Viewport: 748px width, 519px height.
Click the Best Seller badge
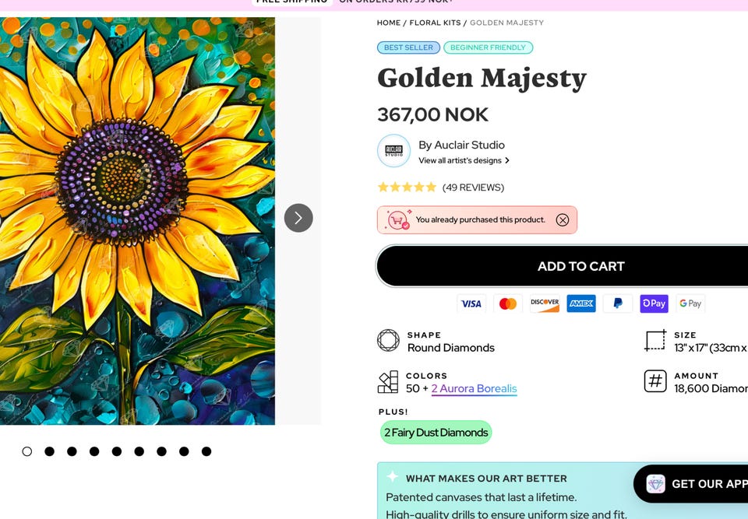coord(408,47)
